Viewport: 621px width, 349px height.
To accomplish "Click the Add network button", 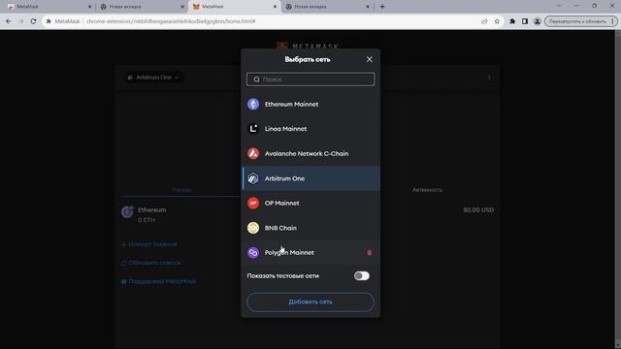I will coord(310,301).
